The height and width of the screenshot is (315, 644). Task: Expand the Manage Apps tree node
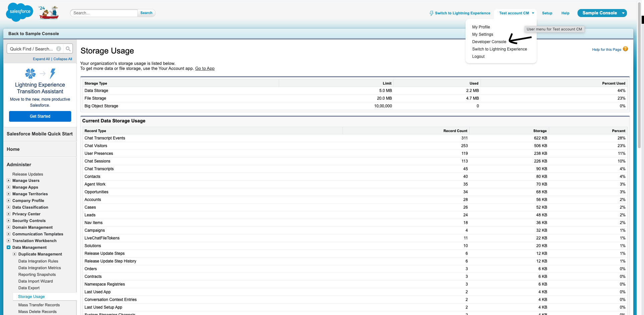coord(9,187)
